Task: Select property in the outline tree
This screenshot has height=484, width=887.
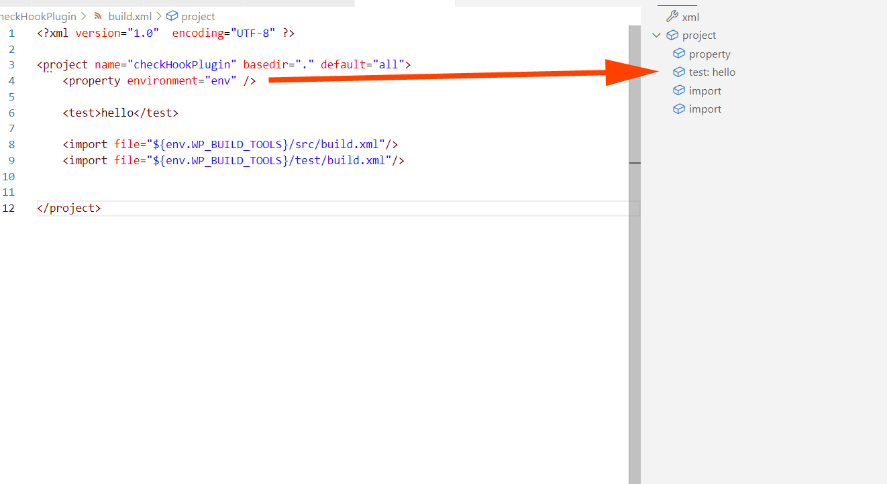Action: coord(709,54)
